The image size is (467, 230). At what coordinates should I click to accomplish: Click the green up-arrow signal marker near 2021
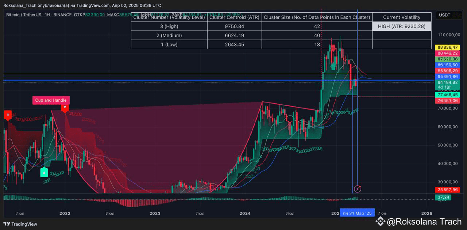[x=44, y=173]
